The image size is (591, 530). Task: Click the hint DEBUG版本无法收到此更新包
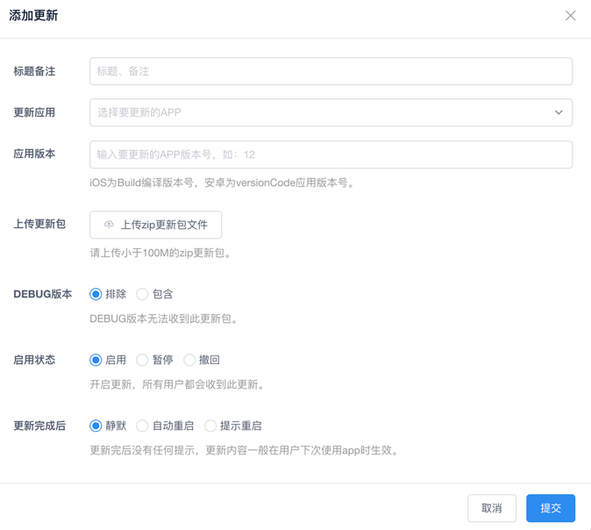pos(164,319)
